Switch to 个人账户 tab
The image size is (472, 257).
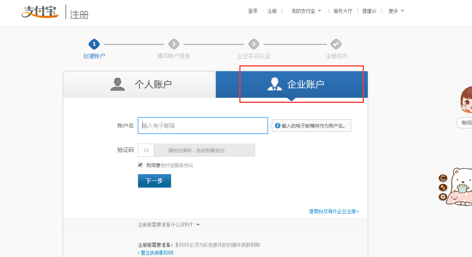pyautogui.click(x=139, y=84)
